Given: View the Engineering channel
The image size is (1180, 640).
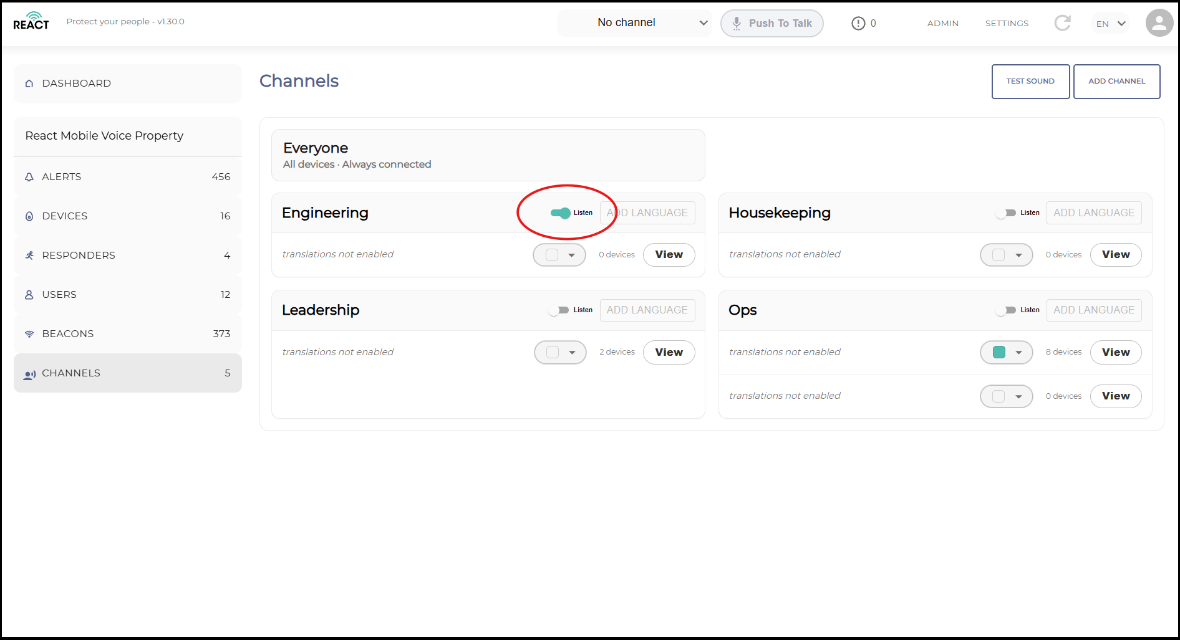Looking at the screenshot, I should point(669,255).
